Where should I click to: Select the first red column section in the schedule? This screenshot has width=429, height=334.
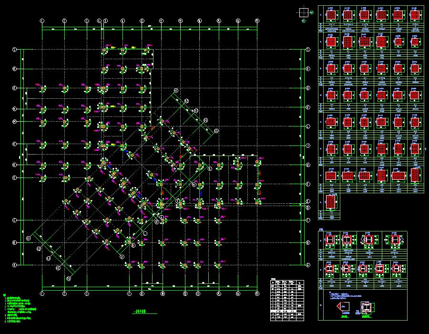point(330,16)
